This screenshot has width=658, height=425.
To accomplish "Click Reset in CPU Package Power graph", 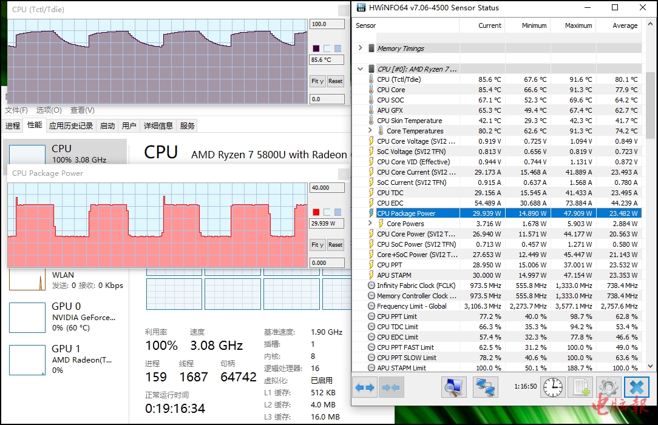I will [x=335, y=245].
